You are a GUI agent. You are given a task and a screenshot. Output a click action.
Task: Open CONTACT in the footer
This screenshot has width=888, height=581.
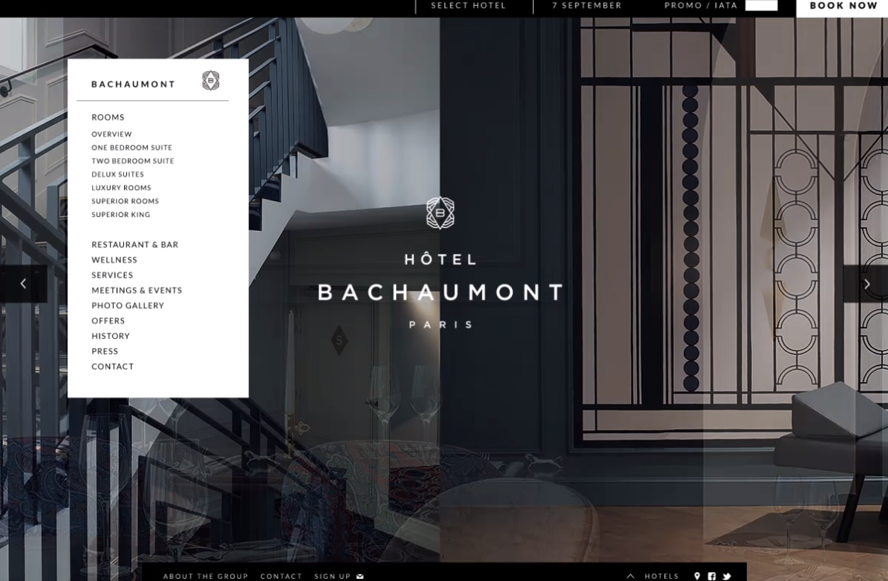click(281, 576)
